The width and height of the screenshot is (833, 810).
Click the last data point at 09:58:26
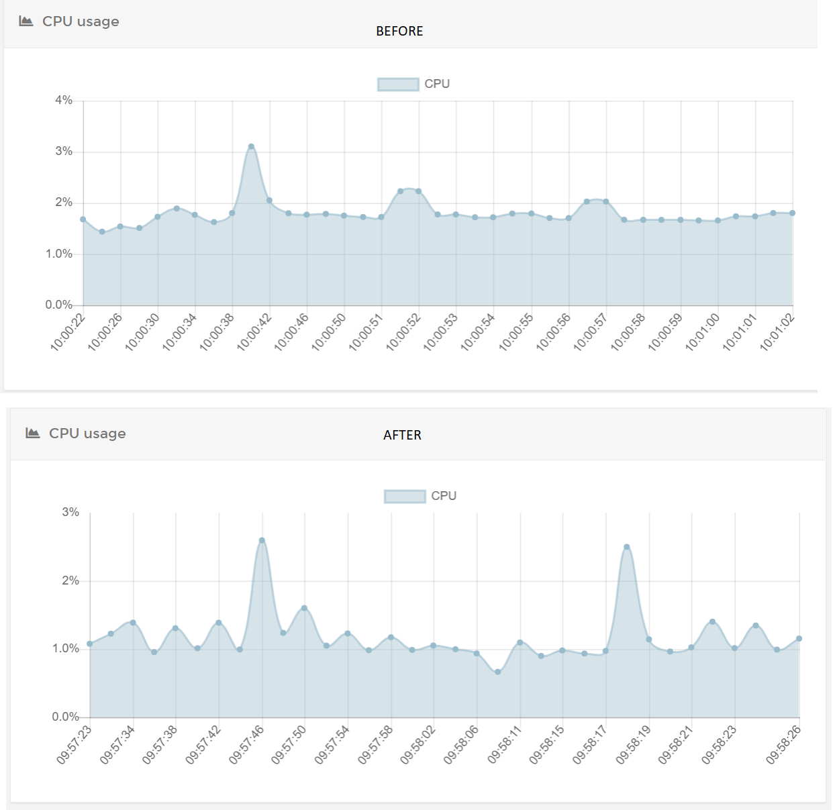click(x=799, y=639)
